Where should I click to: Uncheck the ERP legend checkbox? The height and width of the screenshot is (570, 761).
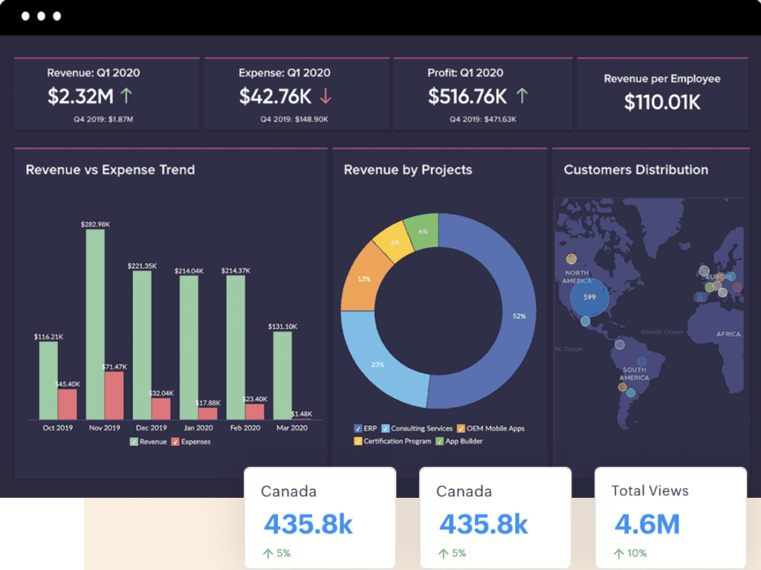point(358,429)
